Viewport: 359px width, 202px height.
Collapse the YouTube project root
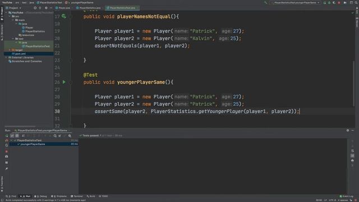click(x=6, y=12)
